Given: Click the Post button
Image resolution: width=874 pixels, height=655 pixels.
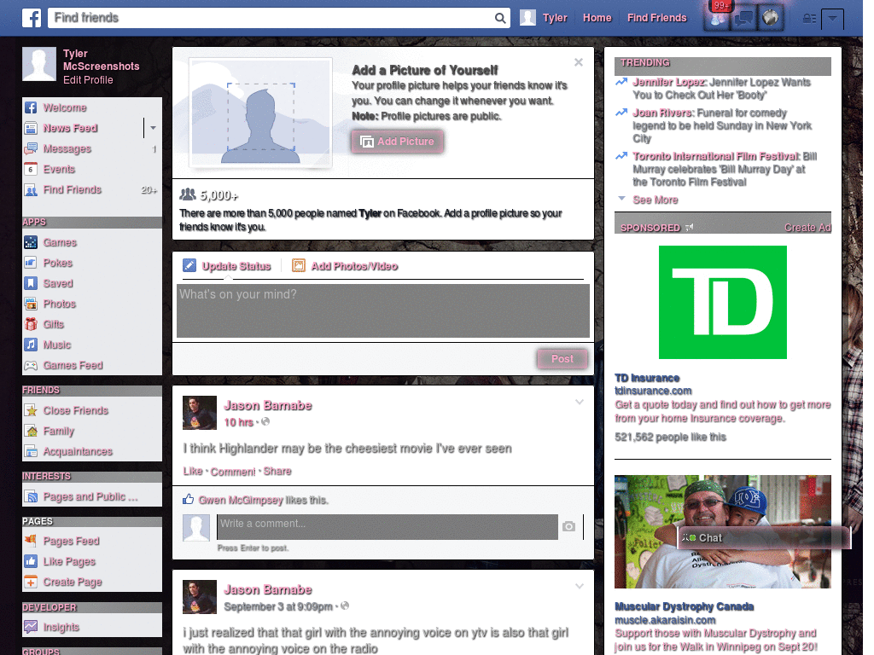Looking at the screenshot, I should pos(562,359).
